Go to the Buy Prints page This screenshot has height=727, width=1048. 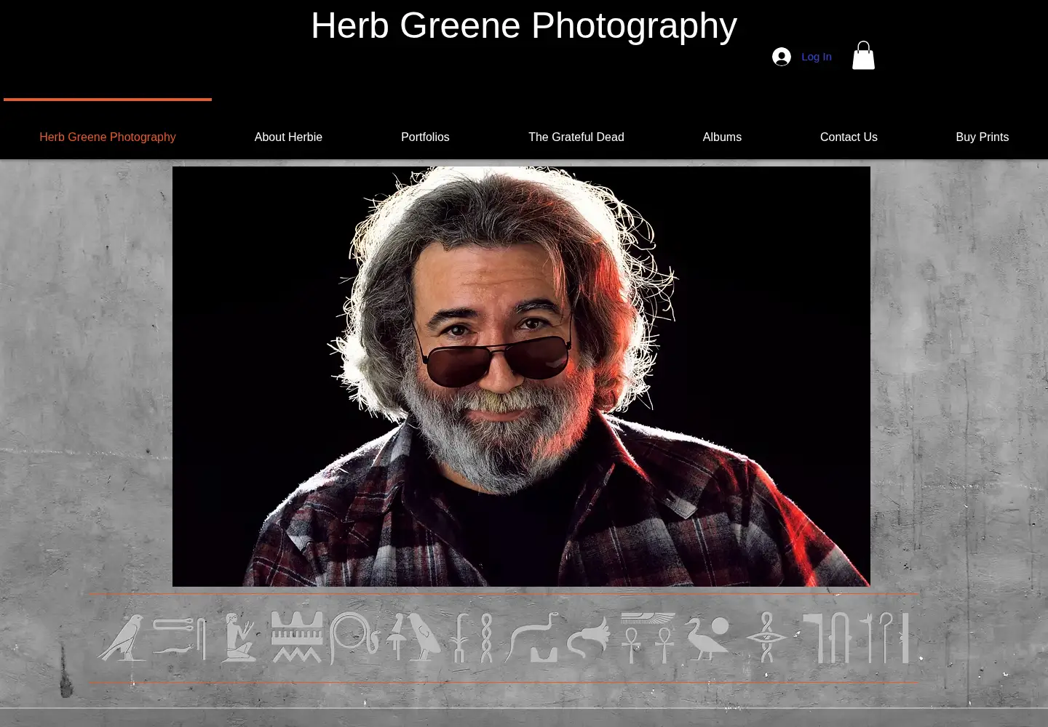(982, 137)
